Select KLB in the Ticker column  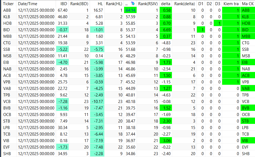tap(7, 17)
